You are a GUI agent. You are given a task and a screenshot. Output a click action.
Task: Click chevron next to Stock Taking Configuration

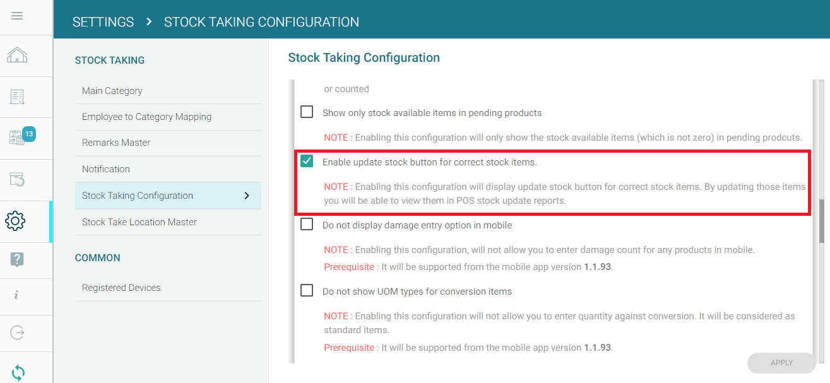247,196
